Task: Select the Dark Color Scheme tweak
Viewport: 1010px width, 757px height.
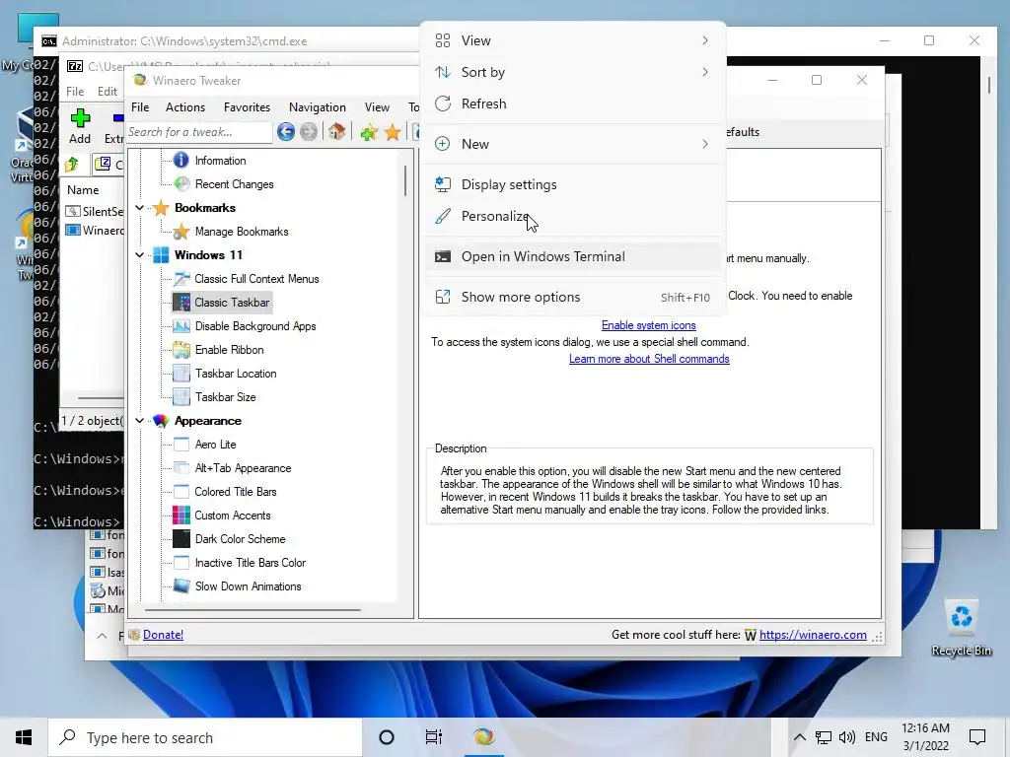Action: click(240, 539)
